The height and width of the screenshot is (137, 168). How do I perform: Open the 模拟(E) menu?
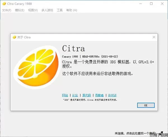(20, 10)
